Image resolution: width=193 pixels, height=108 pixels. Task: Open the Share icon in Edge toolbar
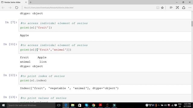click(x=184, y=7)
